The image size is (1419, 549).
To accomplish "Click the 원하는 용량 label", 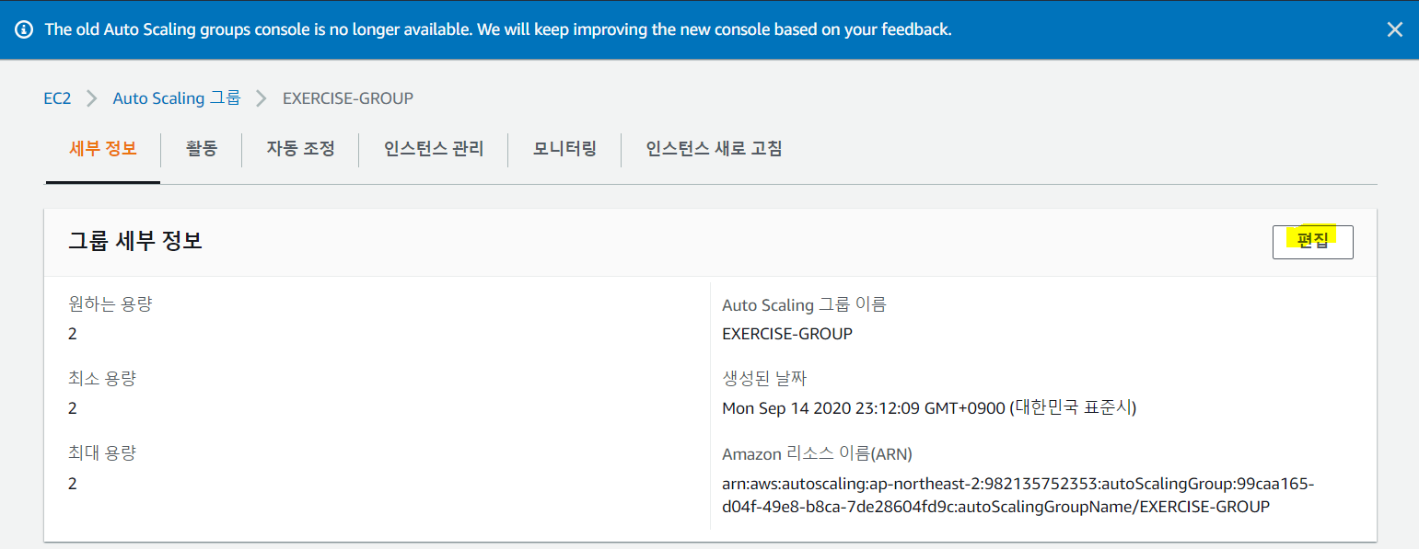I will (x=110, y=303).
